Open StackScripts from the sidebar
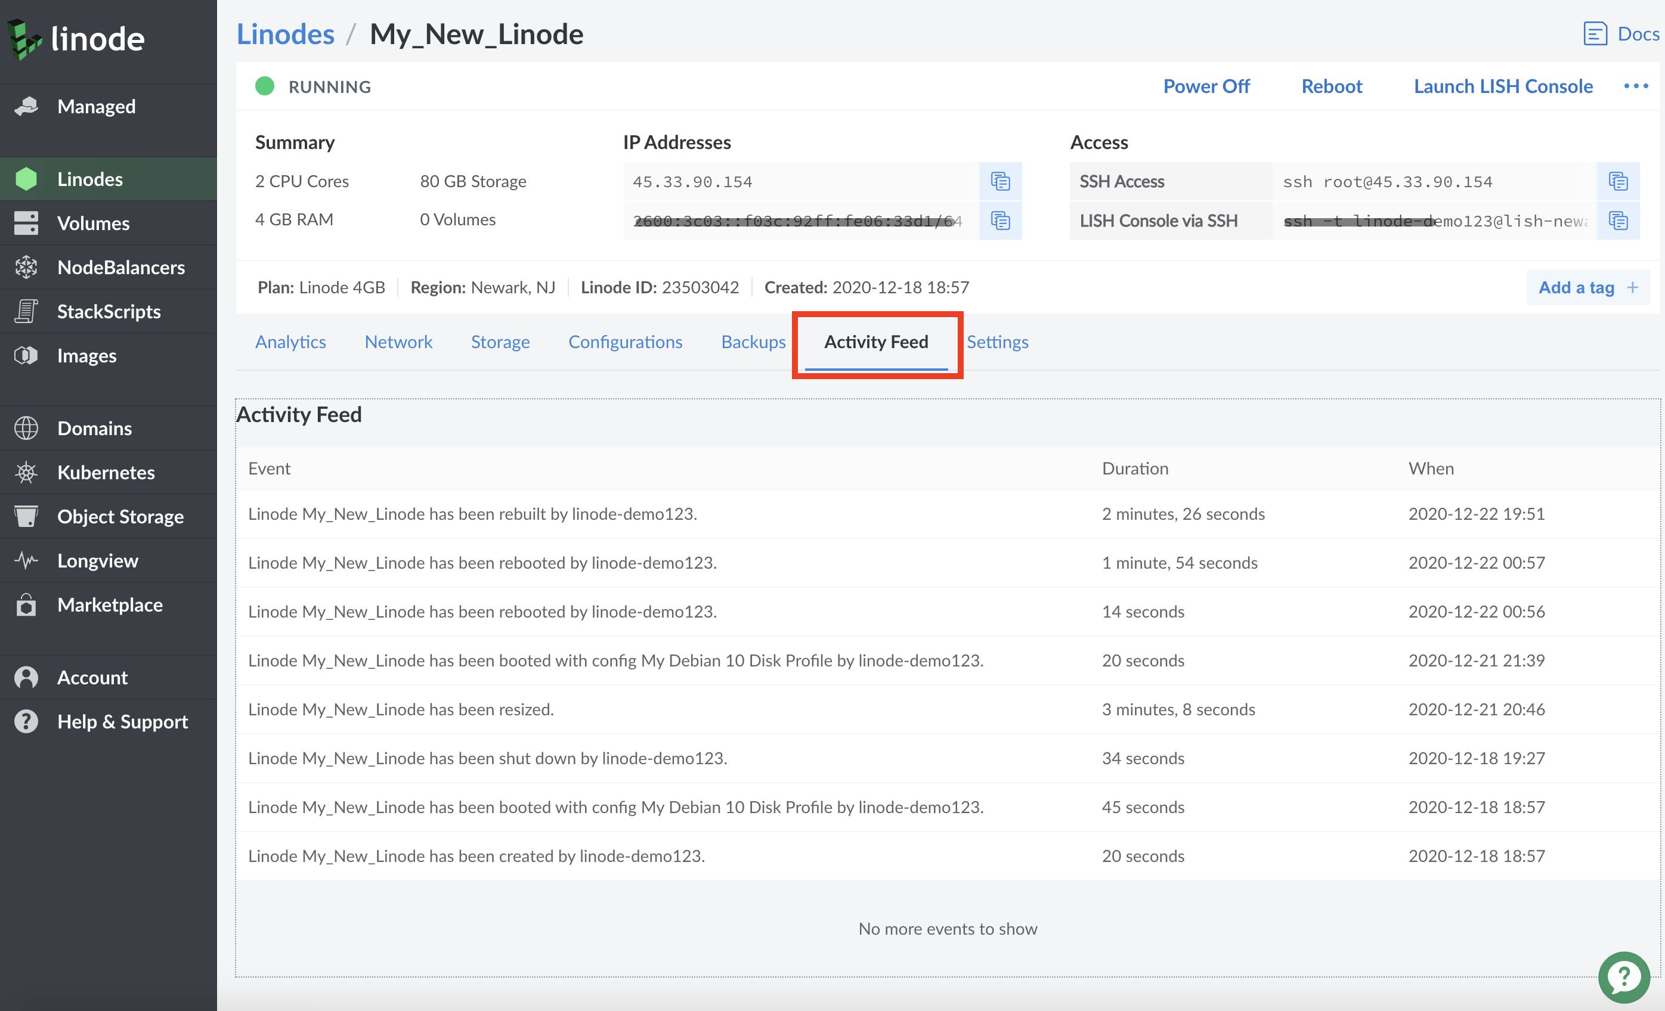This screenshot has height=1011, width=1665. click(x=109, y=311)
